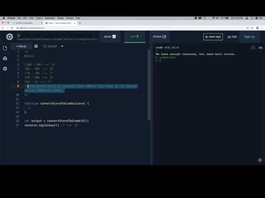The image size is (265, 198).
Task: Open the notification center icon
Action: pyautogui.click(x=261, y=18)
